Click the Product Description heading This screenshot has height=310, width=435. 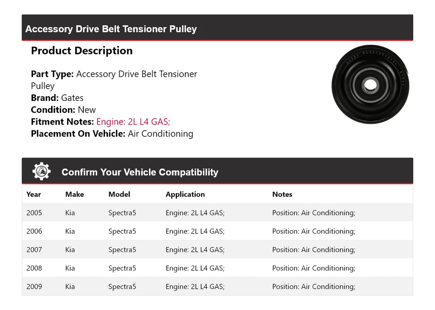click(x=82, y=51)
